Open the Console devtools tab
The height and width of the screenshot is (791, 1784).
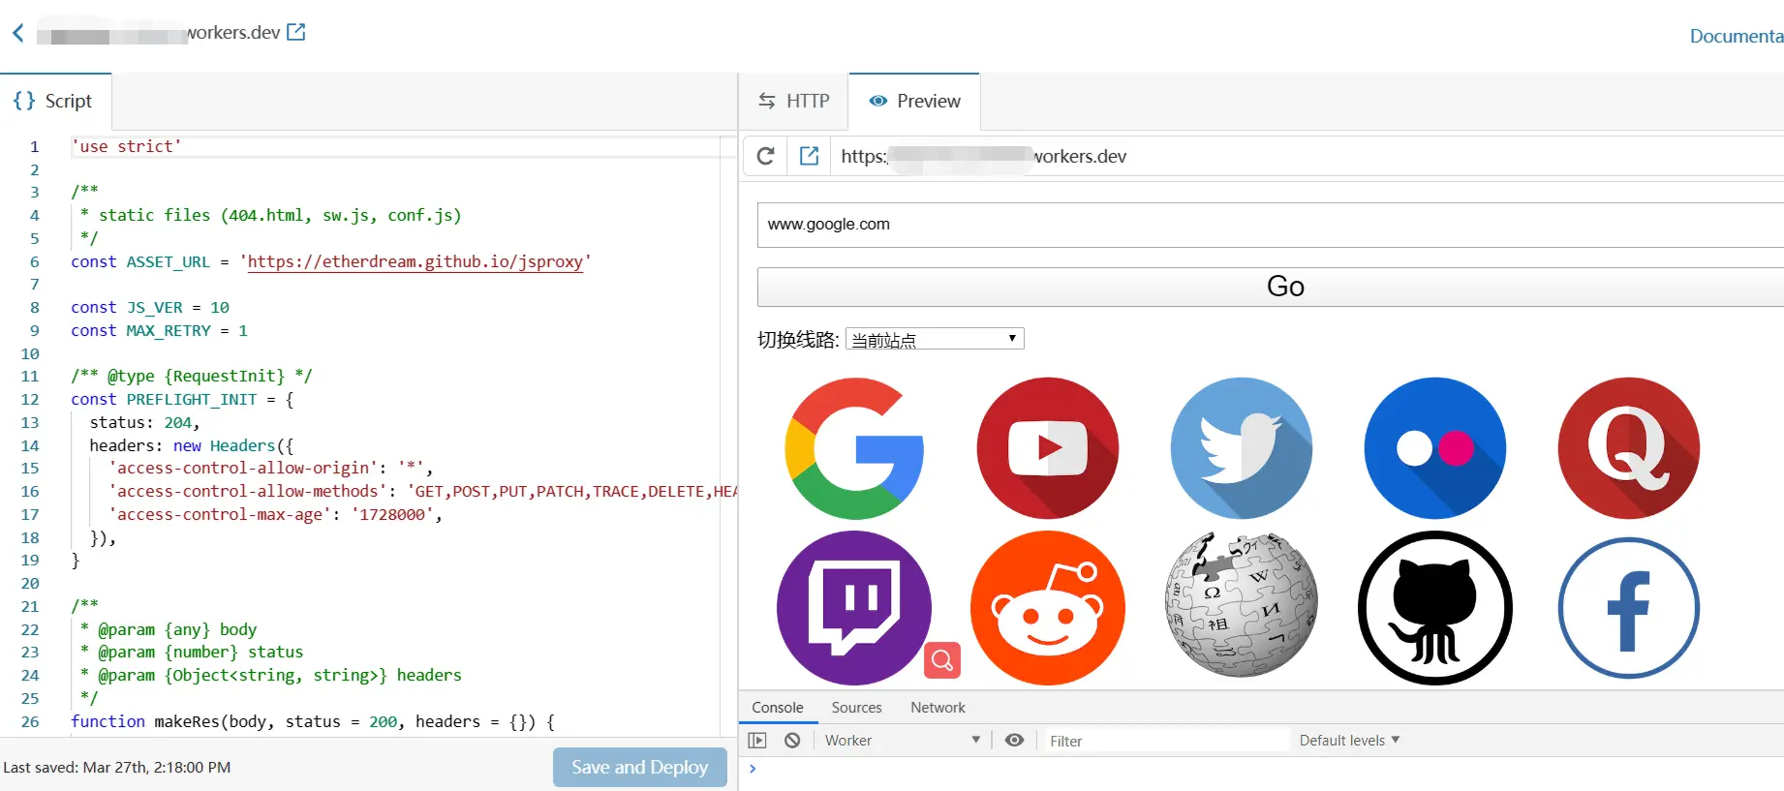click(x=778, y=708)
